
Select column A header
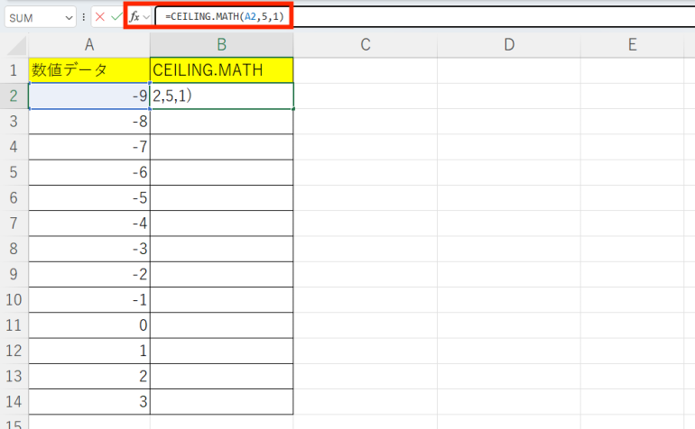(x=89, y=45)
